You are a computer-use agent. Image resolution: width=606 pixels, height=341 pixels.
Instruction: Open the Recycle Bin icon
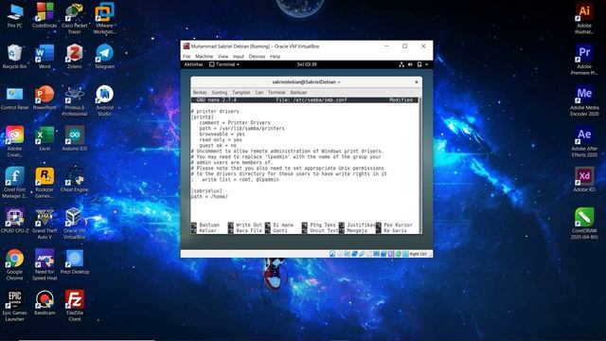tap(15, 57)
